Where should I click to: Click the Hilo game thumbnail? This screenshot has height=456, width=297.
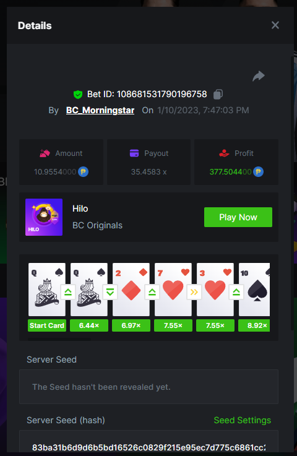tap(44, 217)
